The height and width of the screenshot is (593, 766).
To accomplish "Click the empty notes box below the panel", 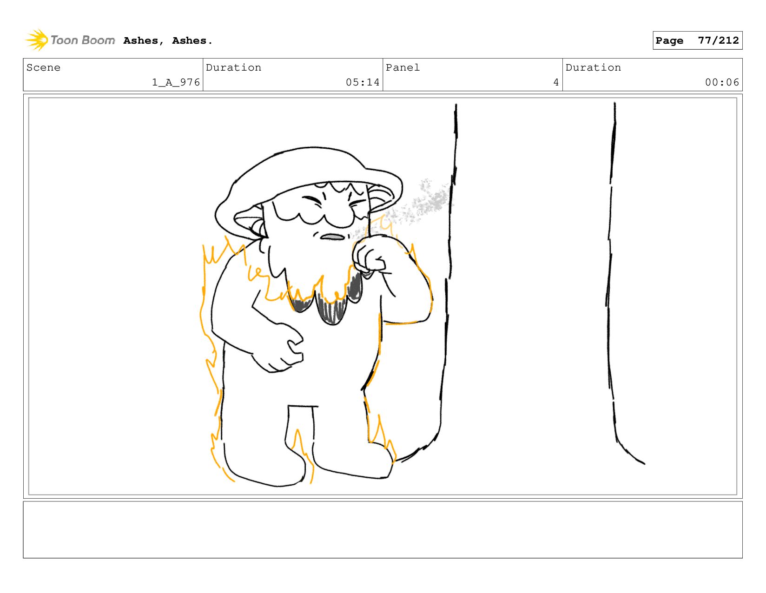I will coord(383,529).
